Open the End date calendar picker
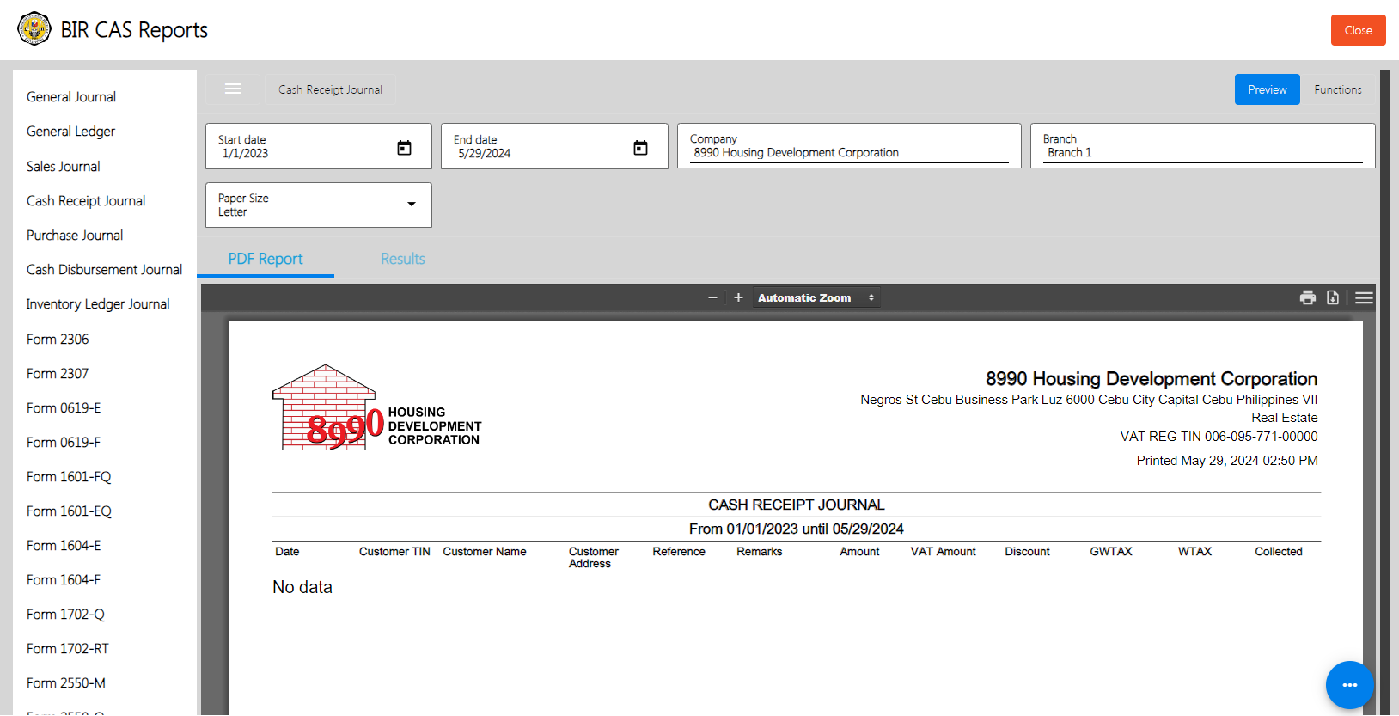This screenshot has height=716, width=1399. tap(640, 148)
